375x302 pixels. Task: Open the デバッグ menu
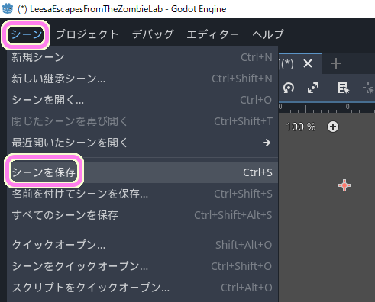153,34
